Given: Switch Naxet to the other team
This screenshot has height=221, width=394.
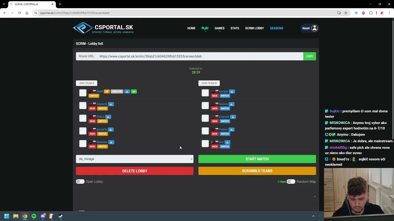Looking at the screenshot, I should pyautogui.click(x=94, y=96).
